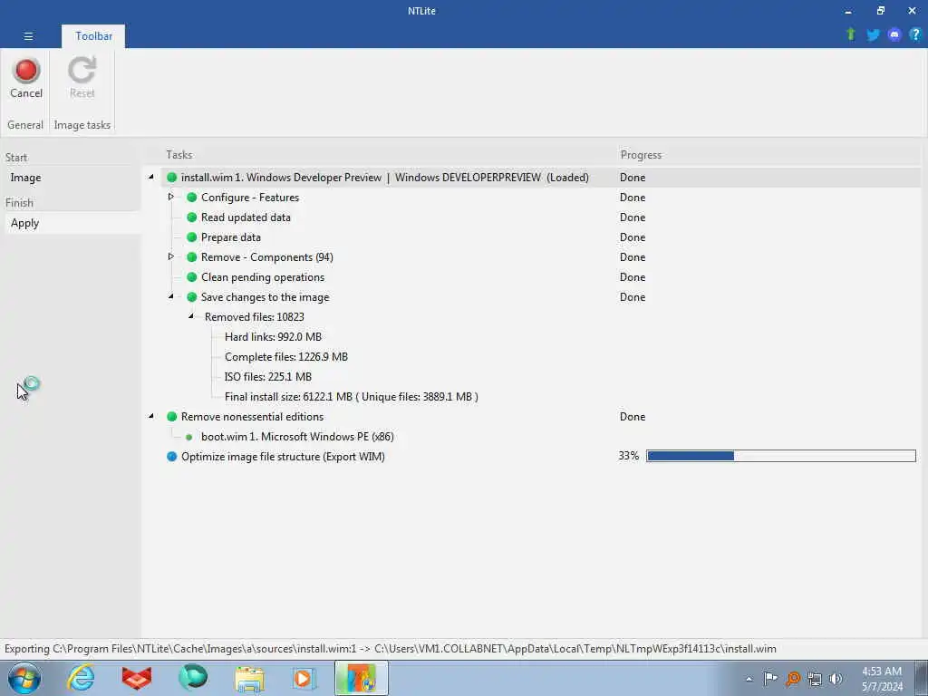Click the taskbar clock showing 4:53 AM
This screenshot has height=696, width=928.
[x=881, y=679]
